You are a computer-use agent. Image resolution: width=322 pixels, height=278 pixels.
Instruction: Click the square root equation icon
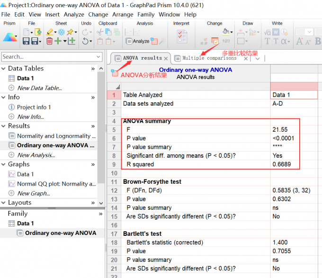coord(267,32)
